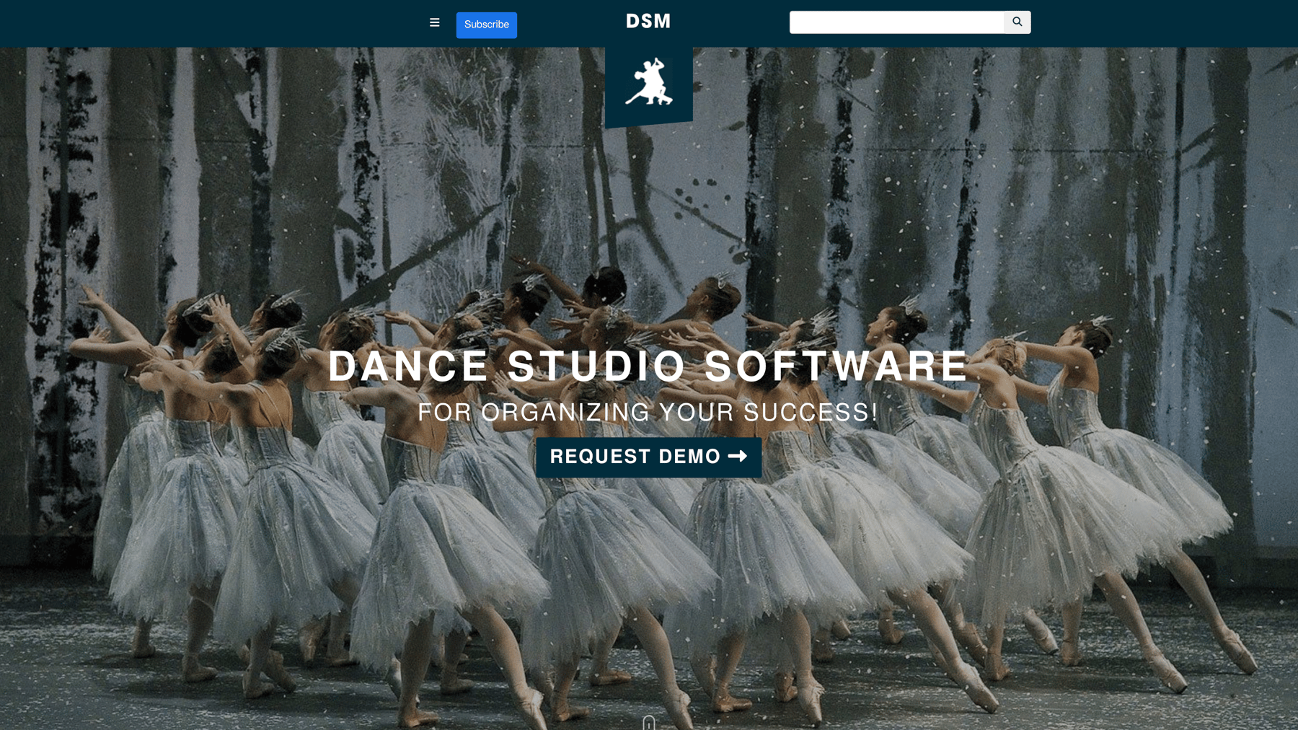This screenshot has width=1298, height=730.
Task: Click the "DANCE STUDIO SOFTWARE" headline
Action: pos(648,366)
